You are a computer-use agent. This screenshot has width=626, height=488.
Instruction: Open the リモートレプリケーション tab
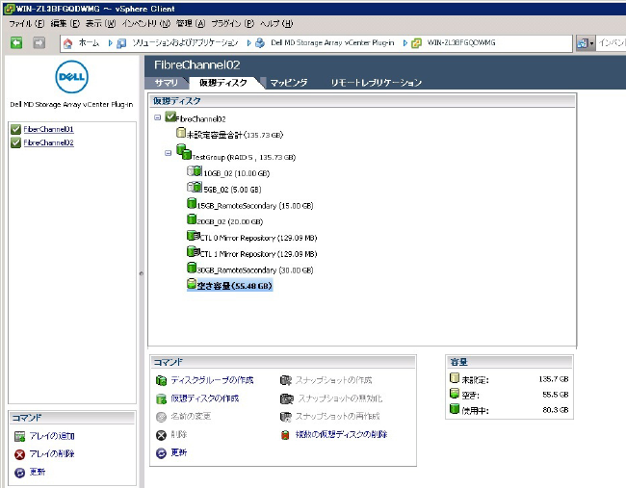pos(376,83)
